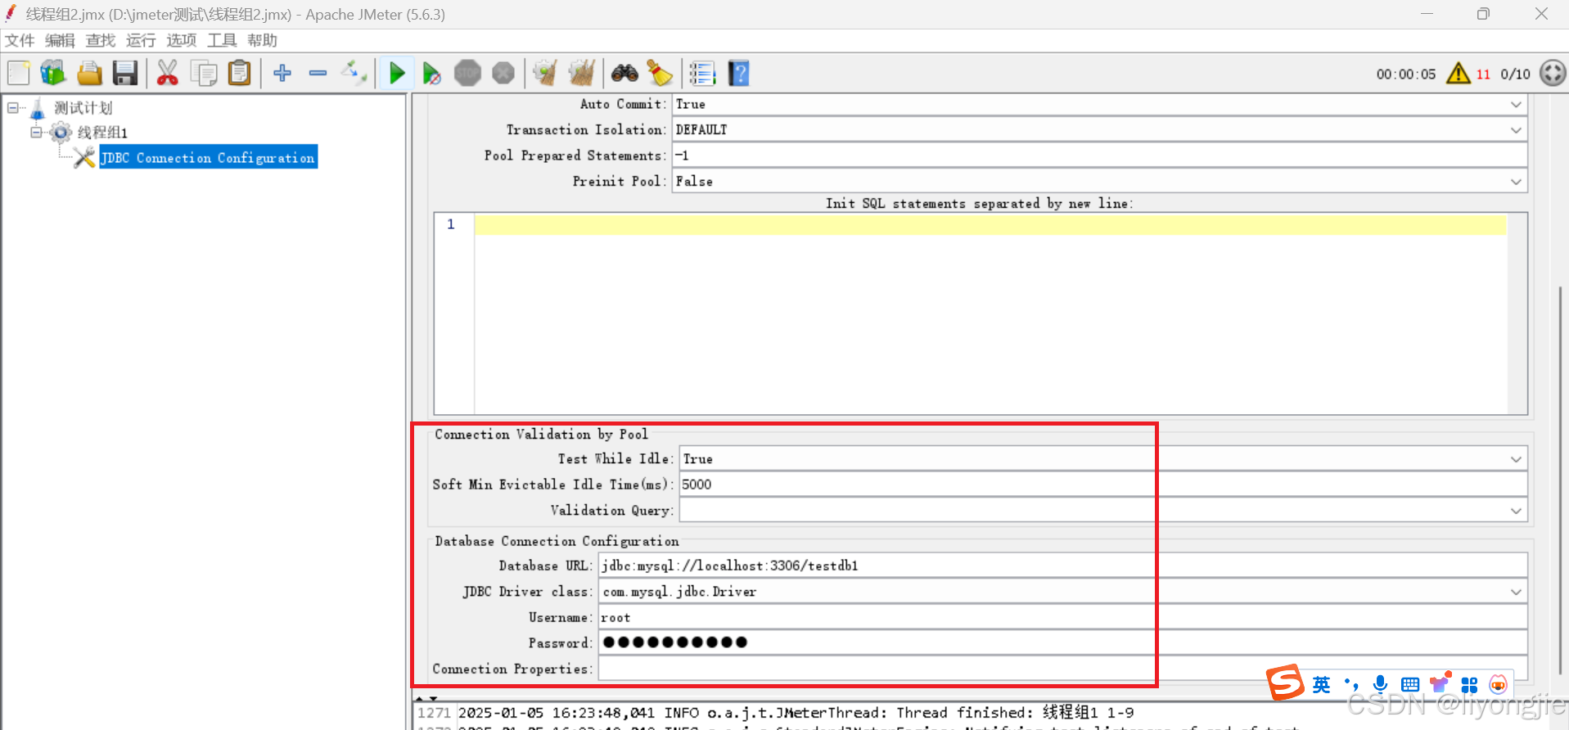This screenshot has width=1569, height=730.
Task: Click the round thread status indicator
Action: pos(1553,73)
